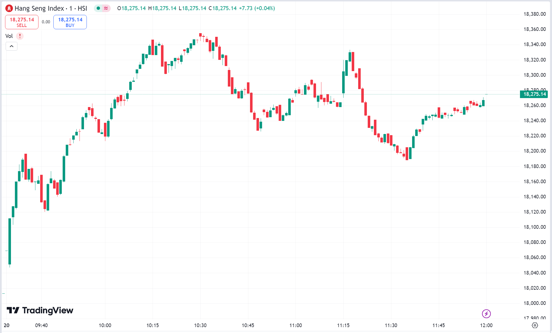Click the Hang Seng Index symbol title
Image resolution: width=552 pixels, height=333 pixels.
[x=51, y=8]
